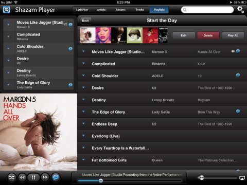Go Back from Start the Day
The height and width of the screenshot is (185, 247).
click(x=85, y=21)
